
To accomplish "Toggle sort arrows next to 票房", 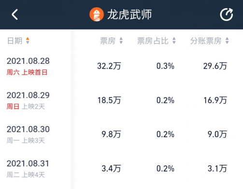I will pyautogui.click(x=121, y=41).
